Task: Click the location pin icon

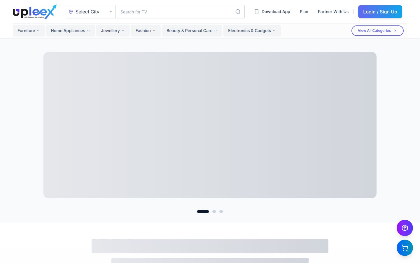Action: tap(71, 12)
